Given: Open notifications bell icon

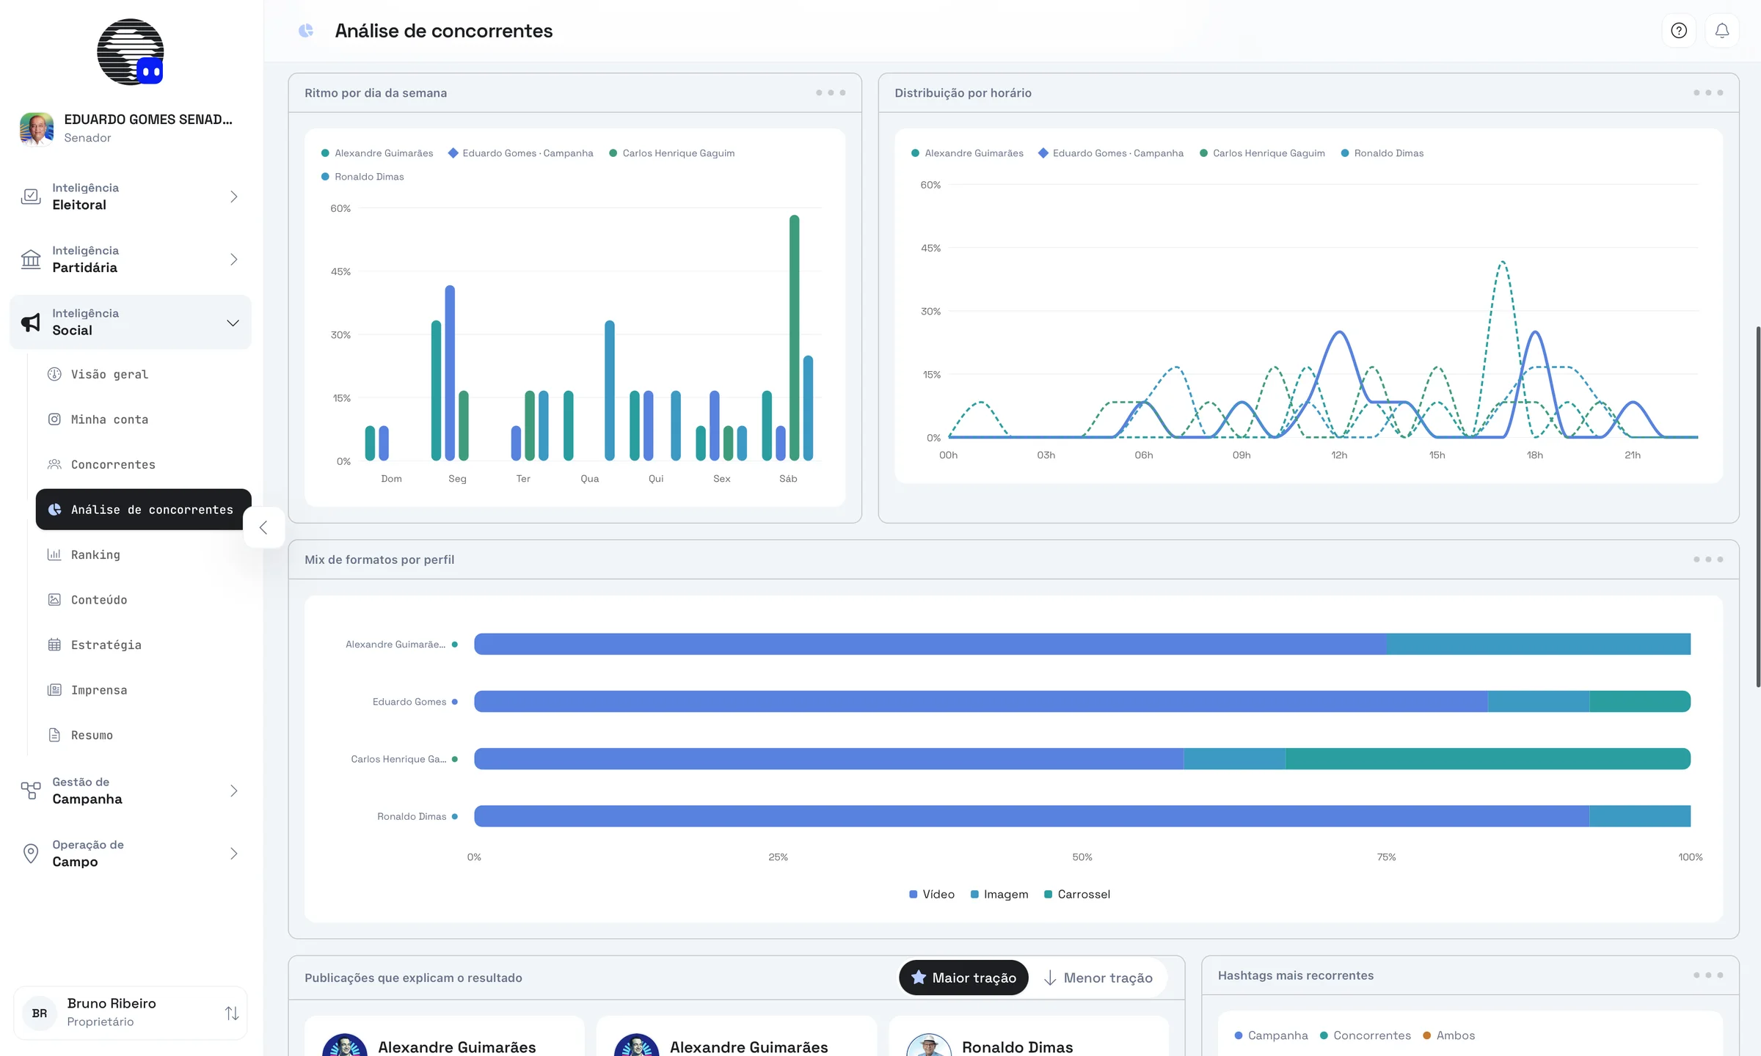Looking at the screenshot, I should point(1722,31).
